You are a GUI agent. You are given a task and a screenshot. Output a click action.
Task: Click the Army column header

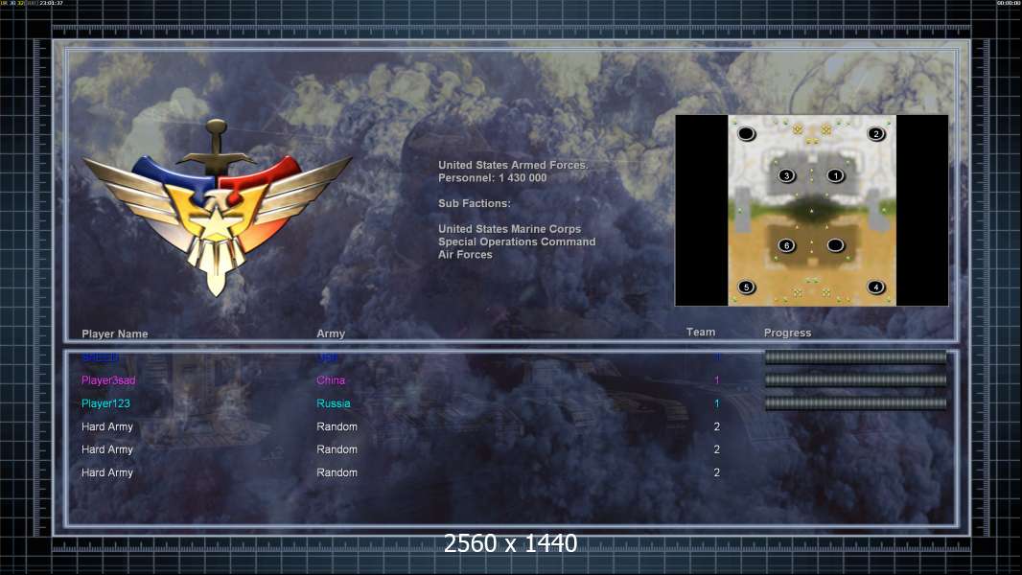tap(331, 333)
